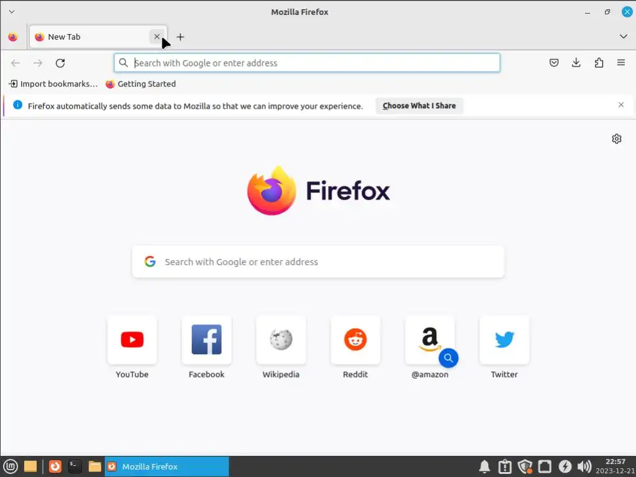Click the back navigation arrow
This screenshot has height=477, width=636.
pos(16,63)
